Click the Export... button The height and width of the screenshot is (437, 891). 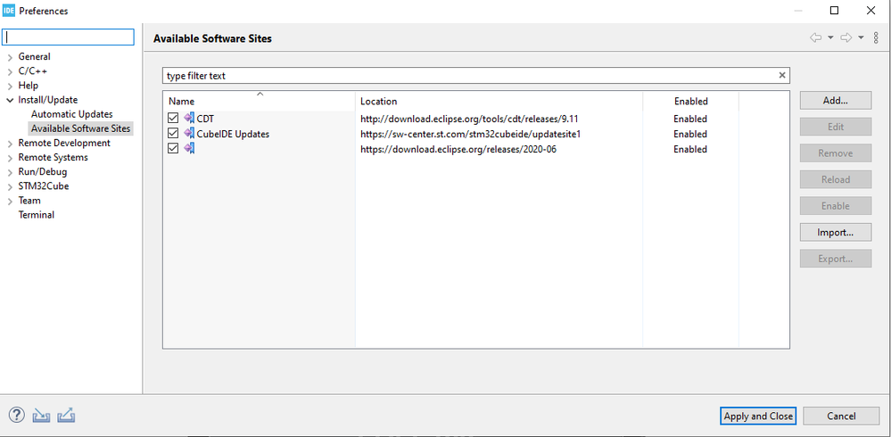[x=836, y=259]
